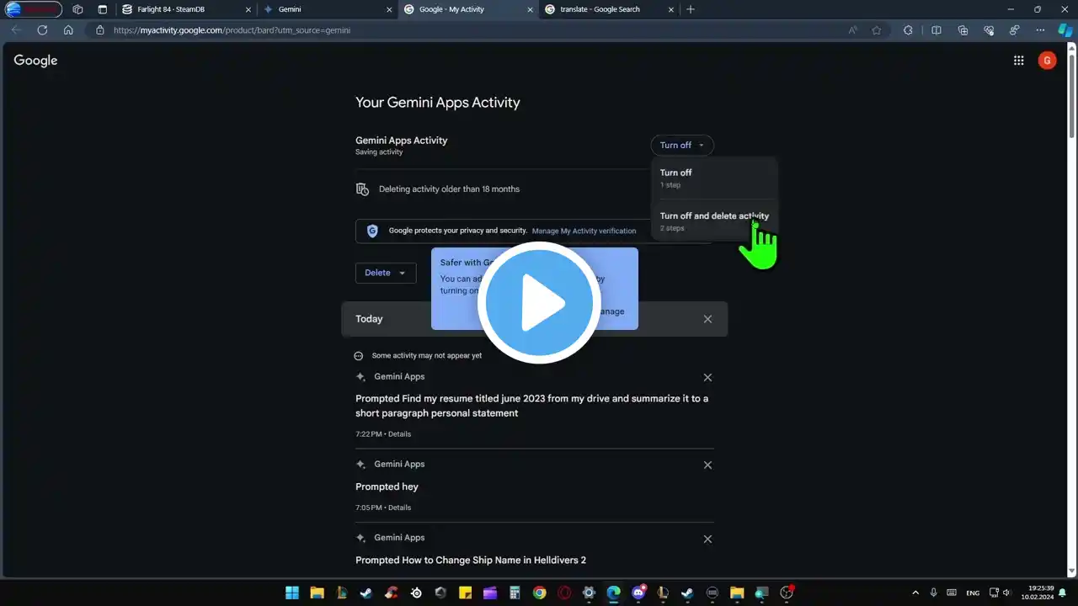Add this page to favorites
This screenshot has height=606, width=1078.
pos(877,30)
